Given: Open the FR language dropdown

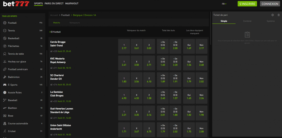Looking at the screenshot, I should tap(224, 4).
